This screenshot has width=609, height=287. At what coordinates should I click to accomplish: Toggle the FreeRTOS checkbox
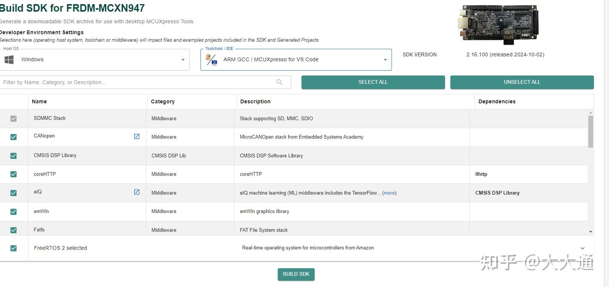coord(14,248)
